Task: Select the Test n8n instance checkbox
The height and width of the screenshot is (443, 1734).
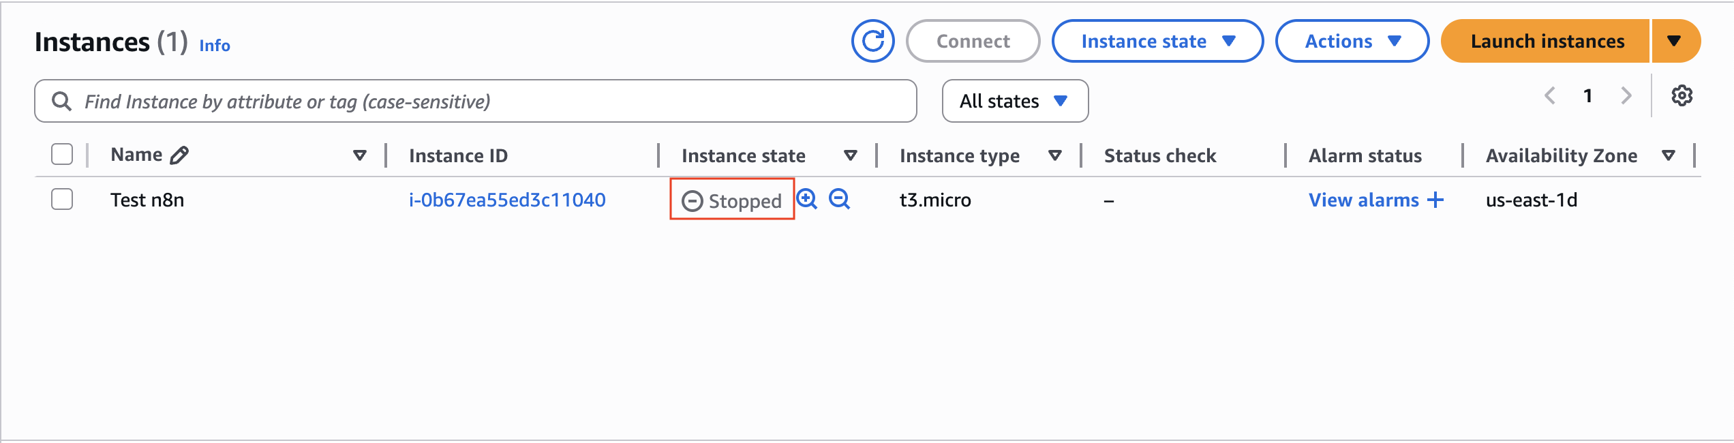Action: pos(62,200)
